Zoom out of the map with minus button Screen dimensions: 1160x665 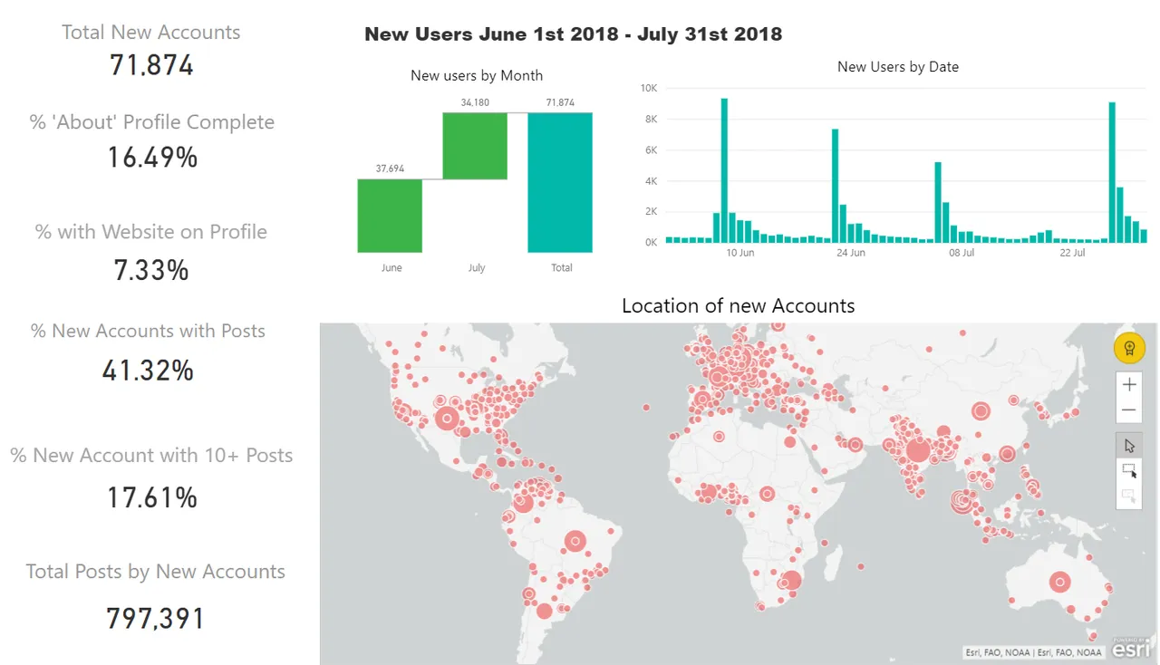1129,410
